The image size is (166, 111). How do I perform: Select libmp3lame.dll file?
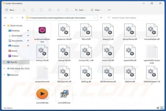pyautogui.click(x=130, y=32)
